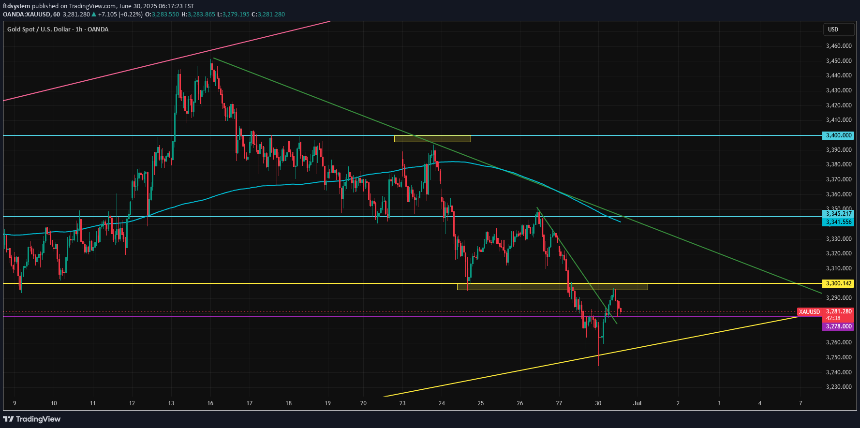Click the Jul label on time axis
Viewport: 860px width, 428px height.
(x=638, y=403)
